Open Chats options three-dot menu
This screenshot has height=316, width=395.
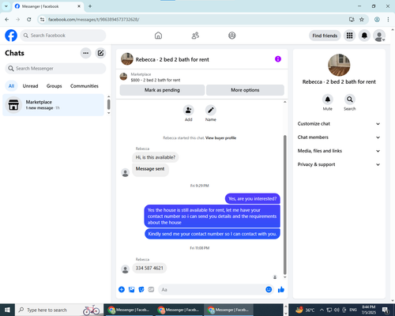[85, 53]
